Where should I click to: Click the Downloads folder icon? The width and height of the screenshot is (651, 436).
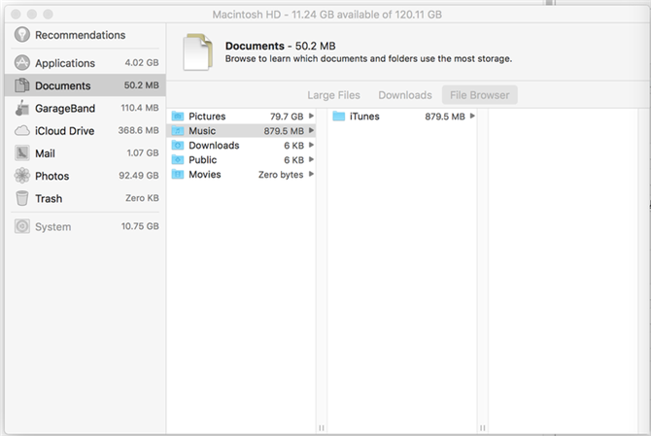click(x=178, y=146)
